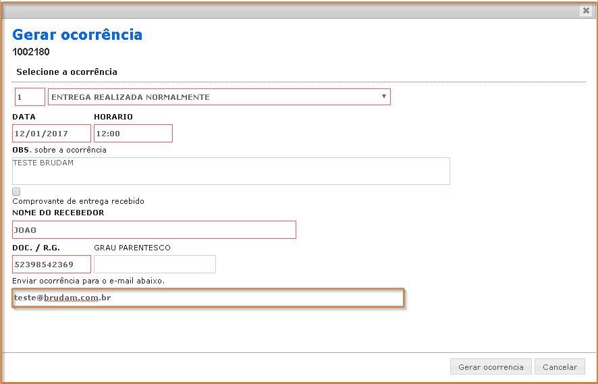
Task: Click into the OBS textarea with TESTE BRUDAM
Action: 231,171
